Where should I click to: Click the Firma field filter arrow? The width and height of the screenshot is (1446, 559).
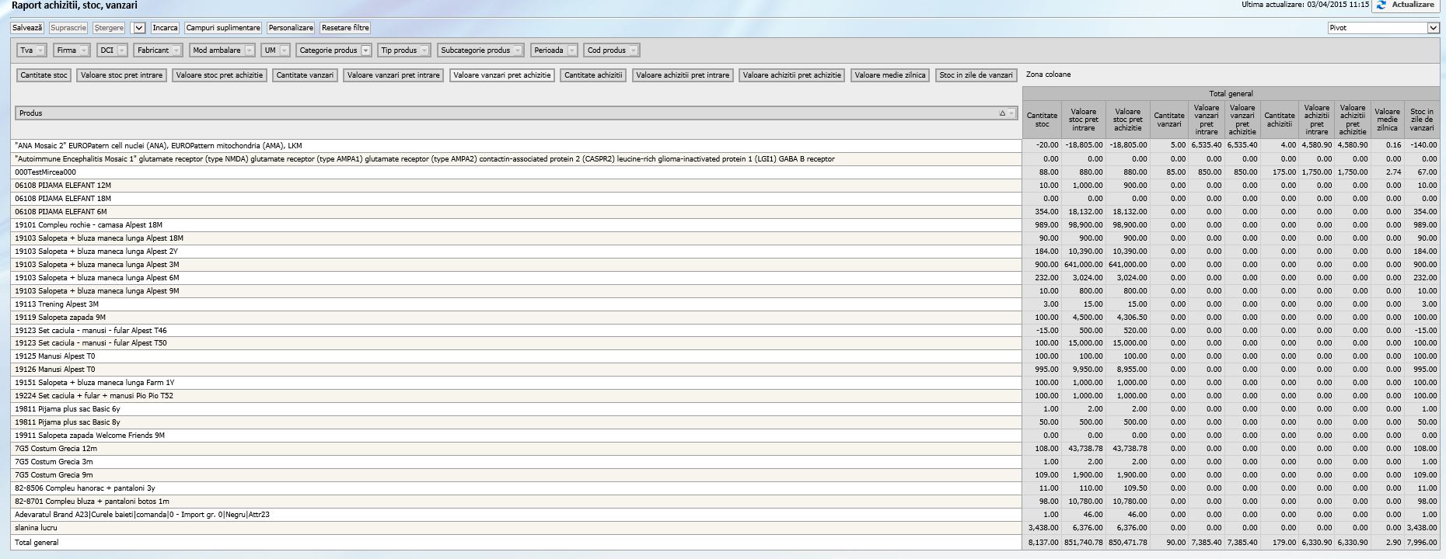(x=84, y=50)
